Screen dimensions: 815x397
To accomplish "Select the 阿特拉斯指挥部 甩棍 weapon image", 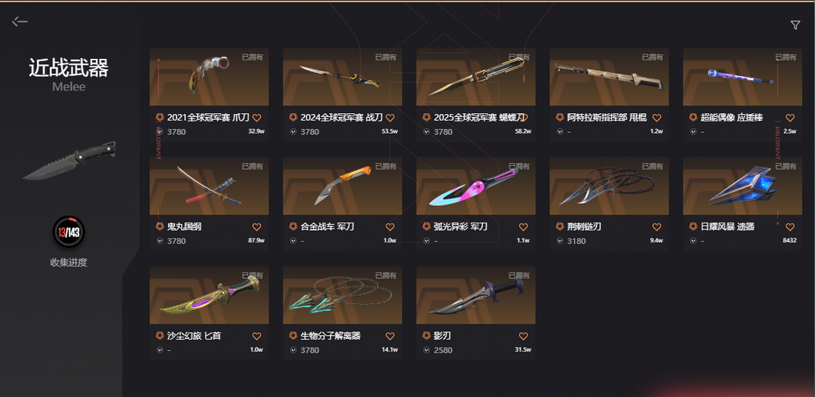I will tap(609, 76).
